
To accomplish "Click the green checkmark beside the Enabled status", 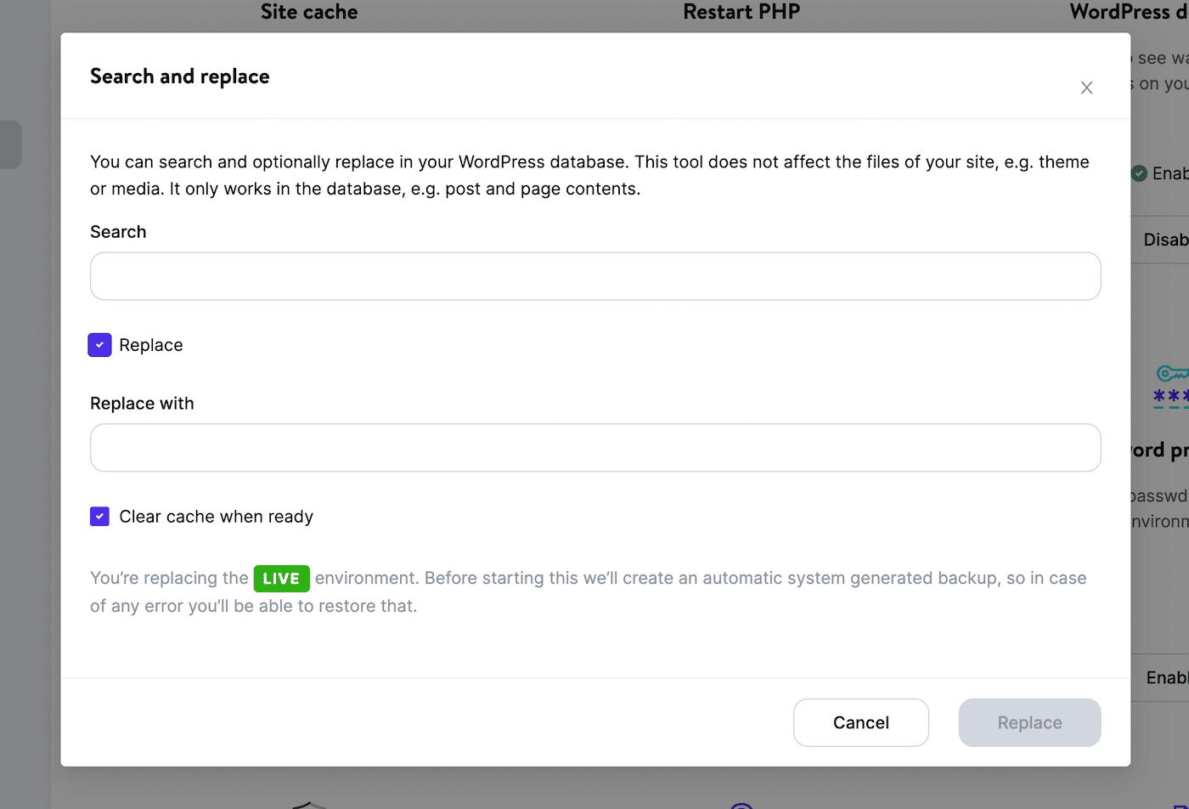I will tap(1138, 173).
